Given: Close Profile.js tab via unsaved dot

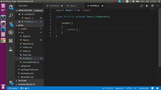Looking at the screenshot, I should (102, 6).
